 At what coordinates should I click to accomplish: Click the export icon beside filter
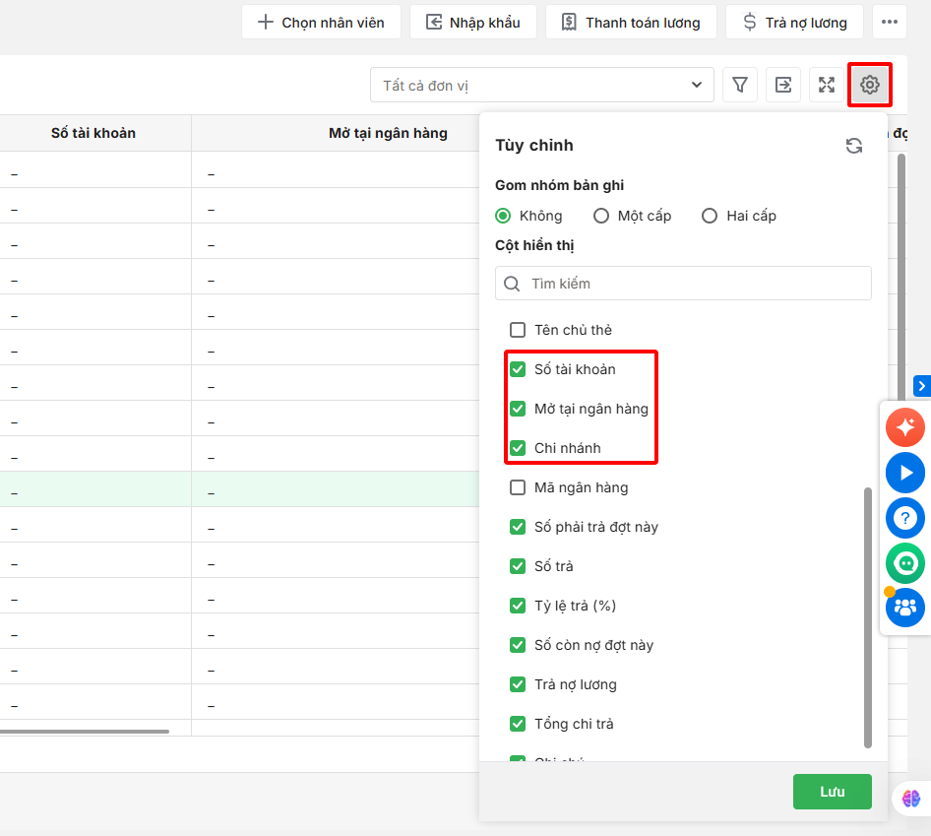783,85
